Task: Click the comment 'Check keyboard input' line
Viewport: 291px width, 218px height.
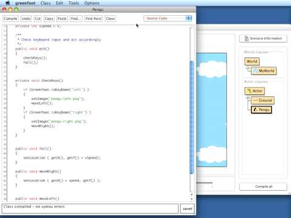Action: (x=59, y=40)
